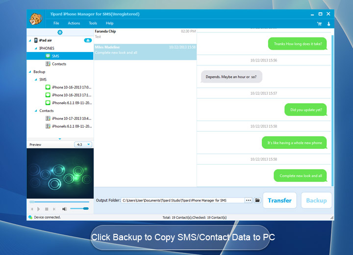
Task: Click the preview Play button
Action: 39,209
